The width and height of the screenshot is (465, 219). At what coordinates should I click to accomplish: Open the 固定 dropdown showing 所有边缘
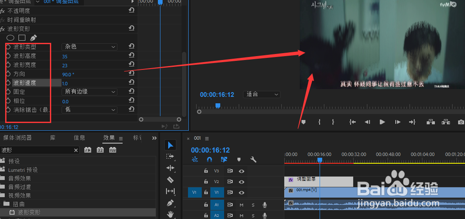[x=89, y=92]
